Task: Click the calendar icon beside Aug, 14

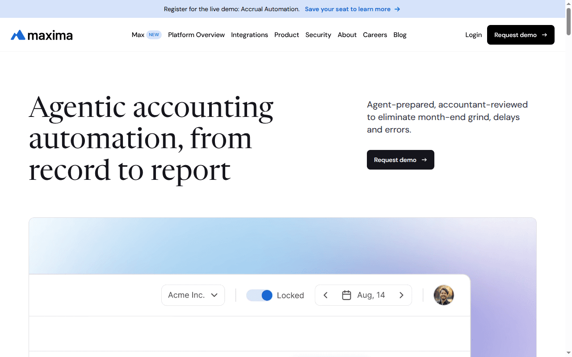Action: pos(346,295)
